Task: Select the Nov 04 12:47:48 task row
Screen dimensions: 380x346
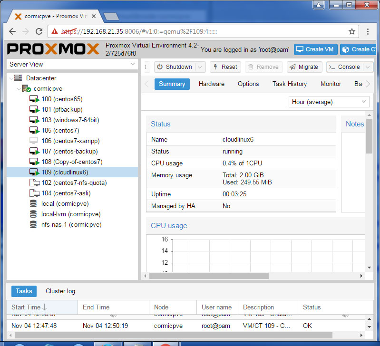Action: 186,326
